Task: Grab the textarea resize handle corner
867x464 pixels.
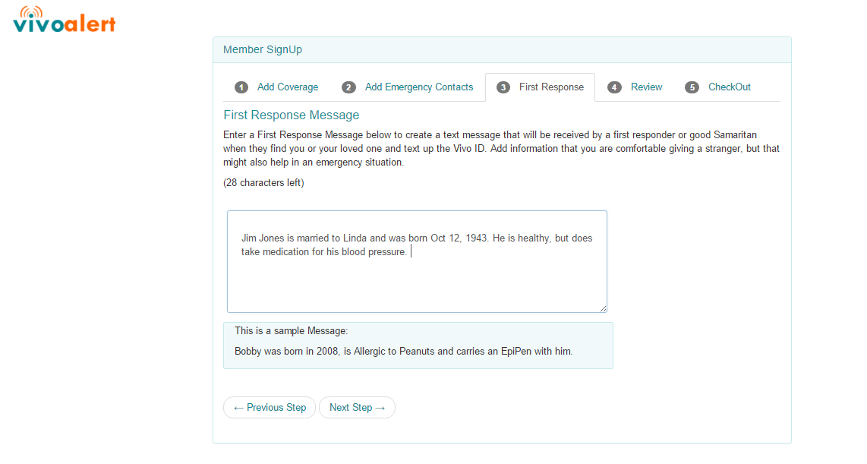Action: [603, 308]
